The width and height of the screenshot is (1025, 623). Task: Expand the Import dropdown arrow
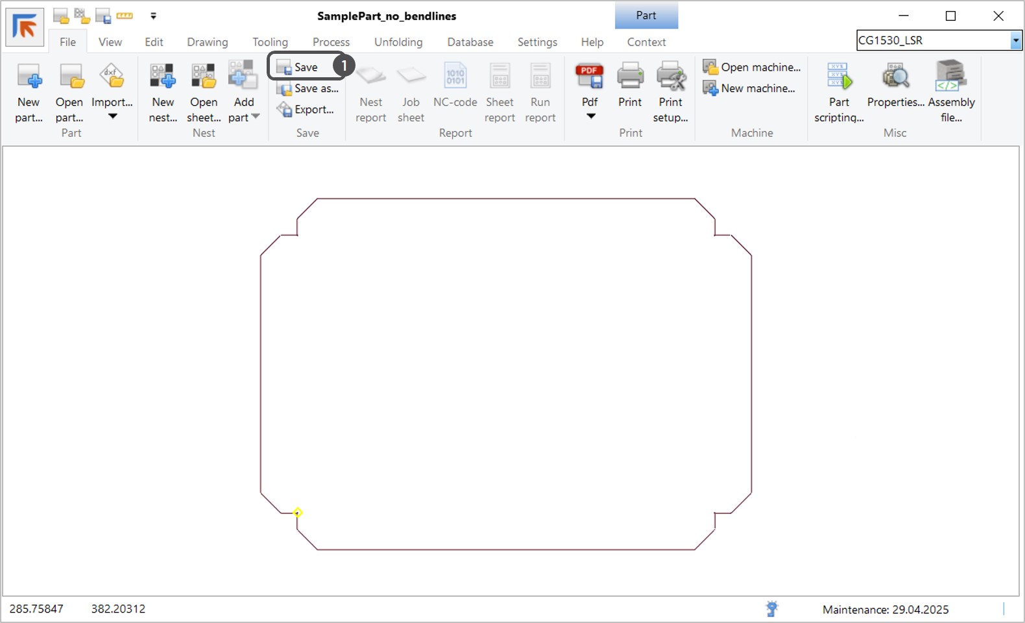coord(113,117)
